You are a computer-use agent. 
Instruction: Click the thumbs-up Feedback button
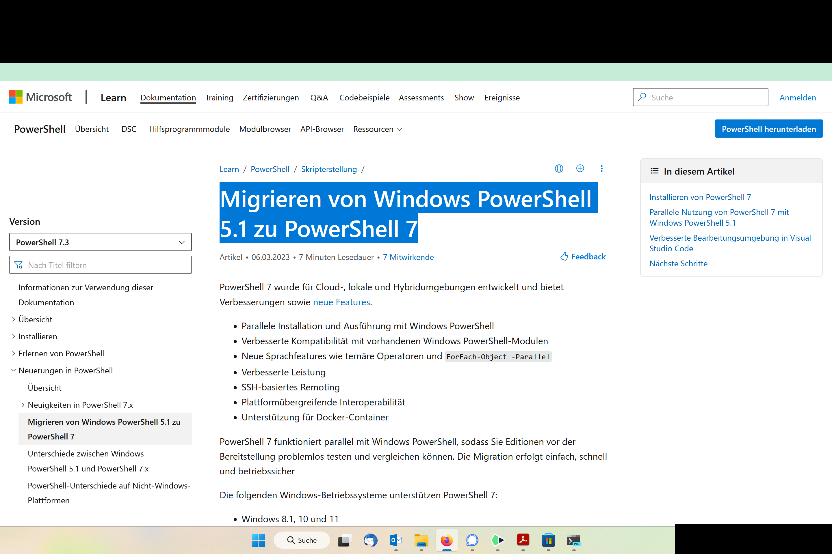[583, 257]
